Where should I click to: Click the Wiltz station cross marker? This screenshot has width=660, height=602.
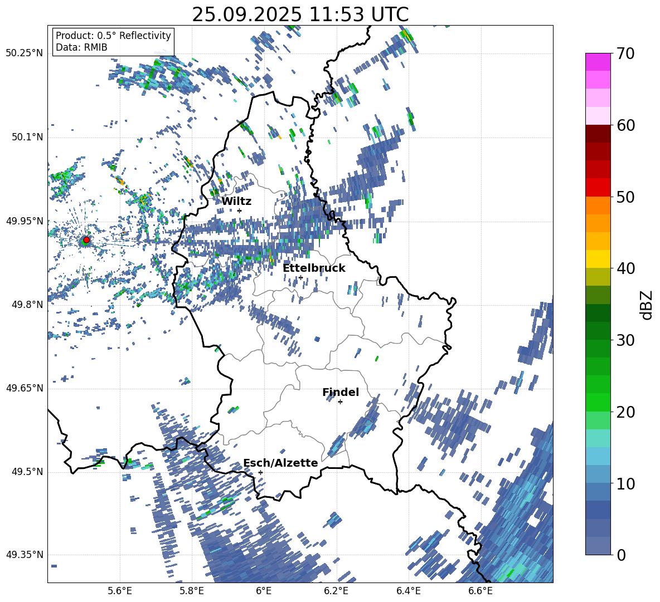click(x=240, y=211)
